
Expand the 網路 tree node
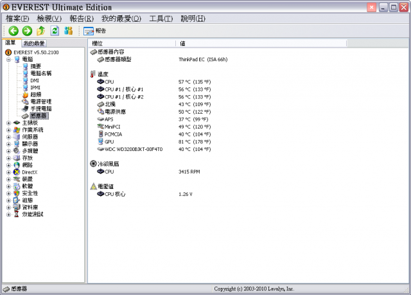pos(8,165)
